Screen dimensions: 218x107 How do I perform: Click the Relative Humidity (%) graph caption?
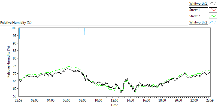click(x=16, y=23)
